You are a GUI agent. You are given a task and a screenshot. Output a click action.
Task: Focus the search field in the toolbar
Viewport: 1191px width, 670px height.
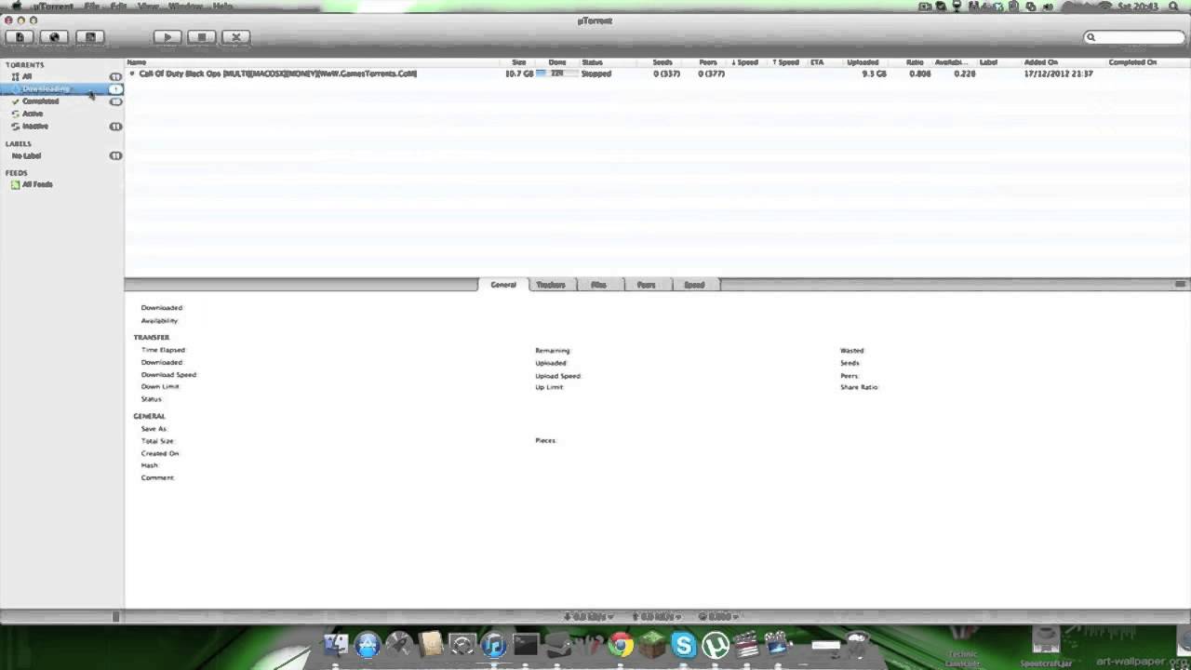[x=1134, y=37]
